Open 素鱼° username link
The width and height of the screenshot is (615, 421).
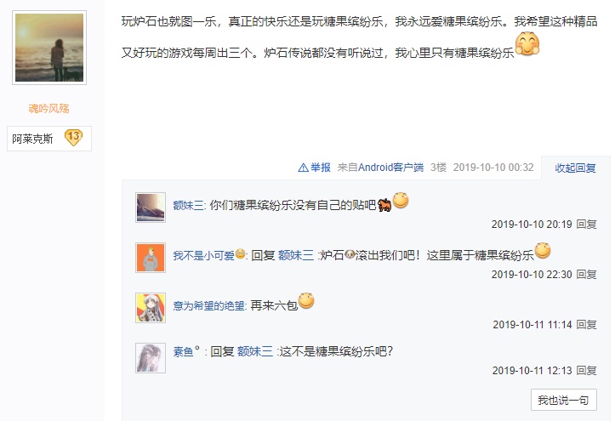click(x=186, y=351)
